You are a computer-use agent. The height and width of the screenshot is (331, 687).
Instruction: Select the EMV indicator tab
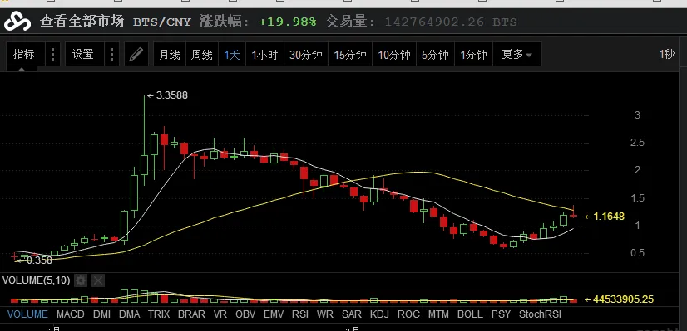coord(274,314)
